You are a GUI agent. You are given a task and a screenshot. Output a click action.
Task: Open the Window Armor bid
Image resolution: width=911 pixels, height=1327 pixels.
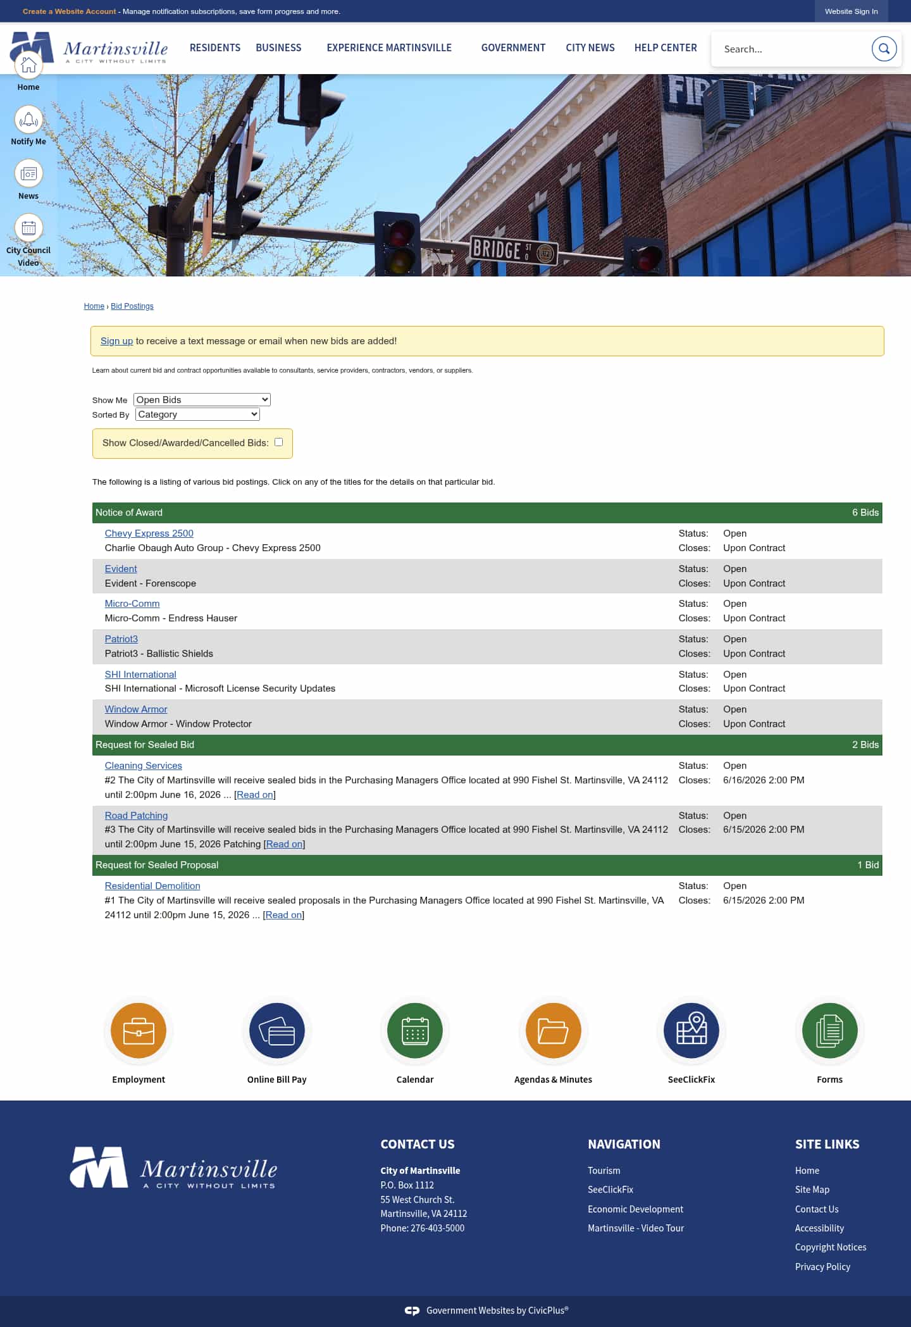click(x=136, y=709)
